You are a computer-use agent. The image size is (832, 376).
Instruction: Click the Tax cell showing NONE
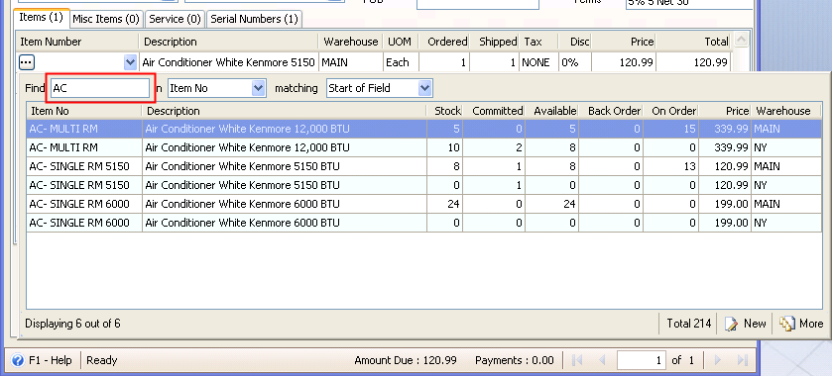pos(538,62)
